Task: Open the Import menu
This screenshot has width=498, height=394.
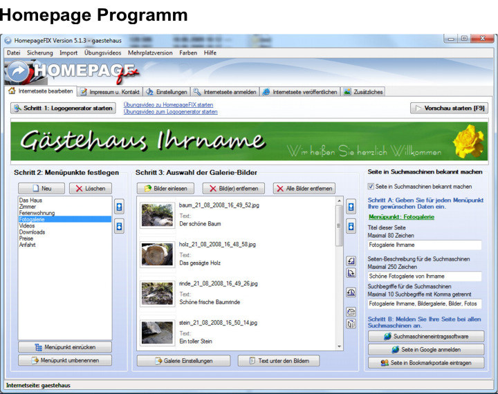Action: [68, 53]
